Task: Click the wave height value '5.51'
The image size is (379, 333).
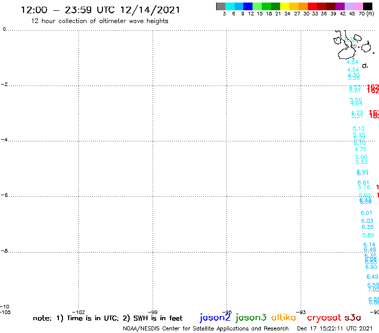Action: [x=357, y=116]
